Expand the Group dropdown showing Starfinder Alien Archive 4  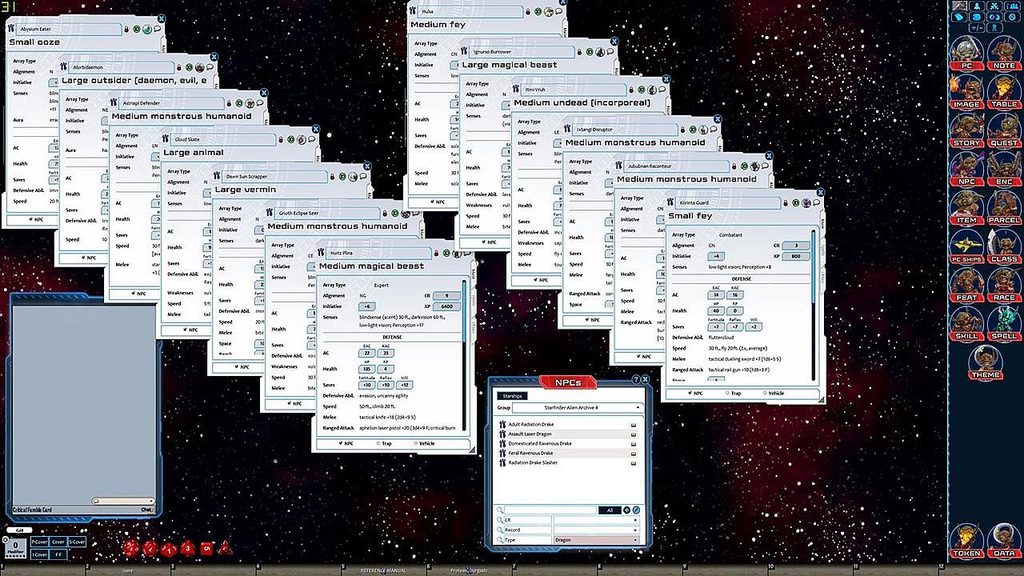tap(582, 408)
